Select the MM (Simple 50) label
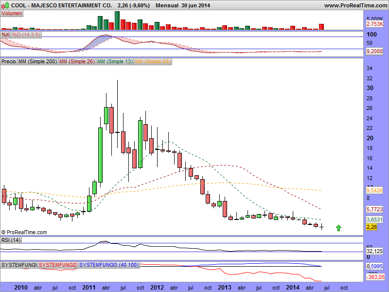 click(153, 61)
